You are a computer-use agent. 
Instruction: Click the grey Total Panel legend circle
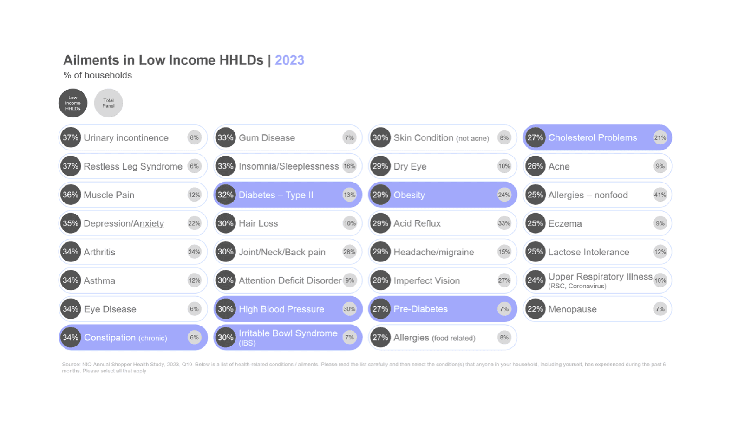point(108,103)
